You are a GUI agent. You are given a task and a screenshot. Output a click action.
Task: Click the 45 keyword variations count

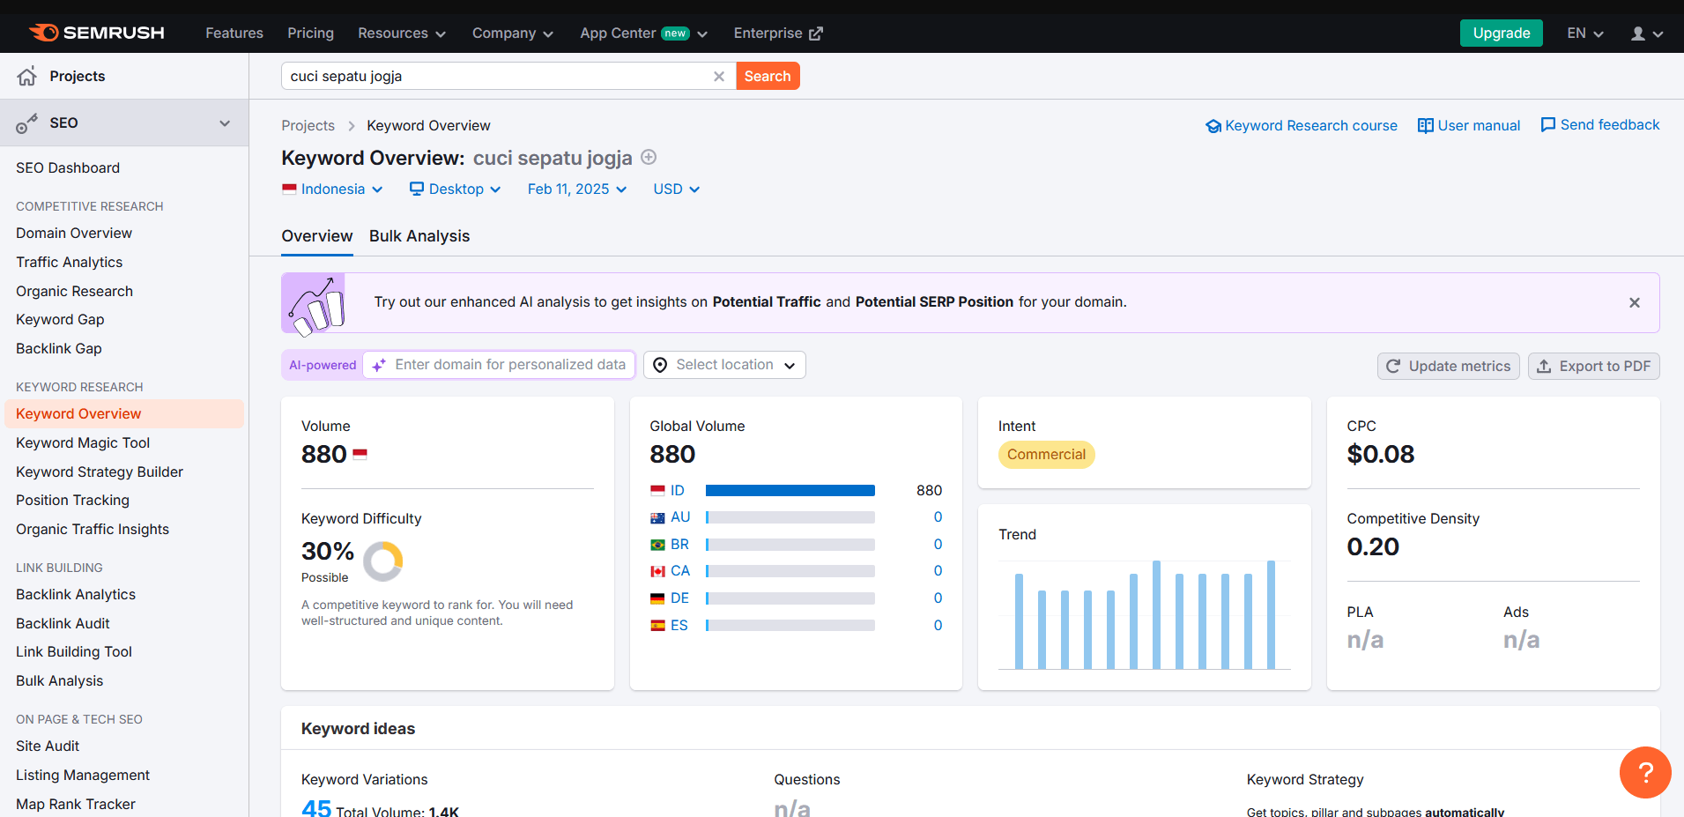pyautogui.click(x=316, y=808)
